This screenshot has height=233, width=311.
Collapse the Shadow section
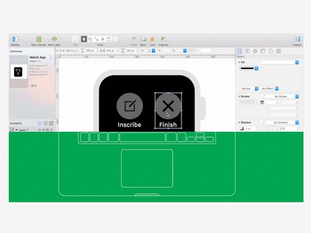coord(239,122)
